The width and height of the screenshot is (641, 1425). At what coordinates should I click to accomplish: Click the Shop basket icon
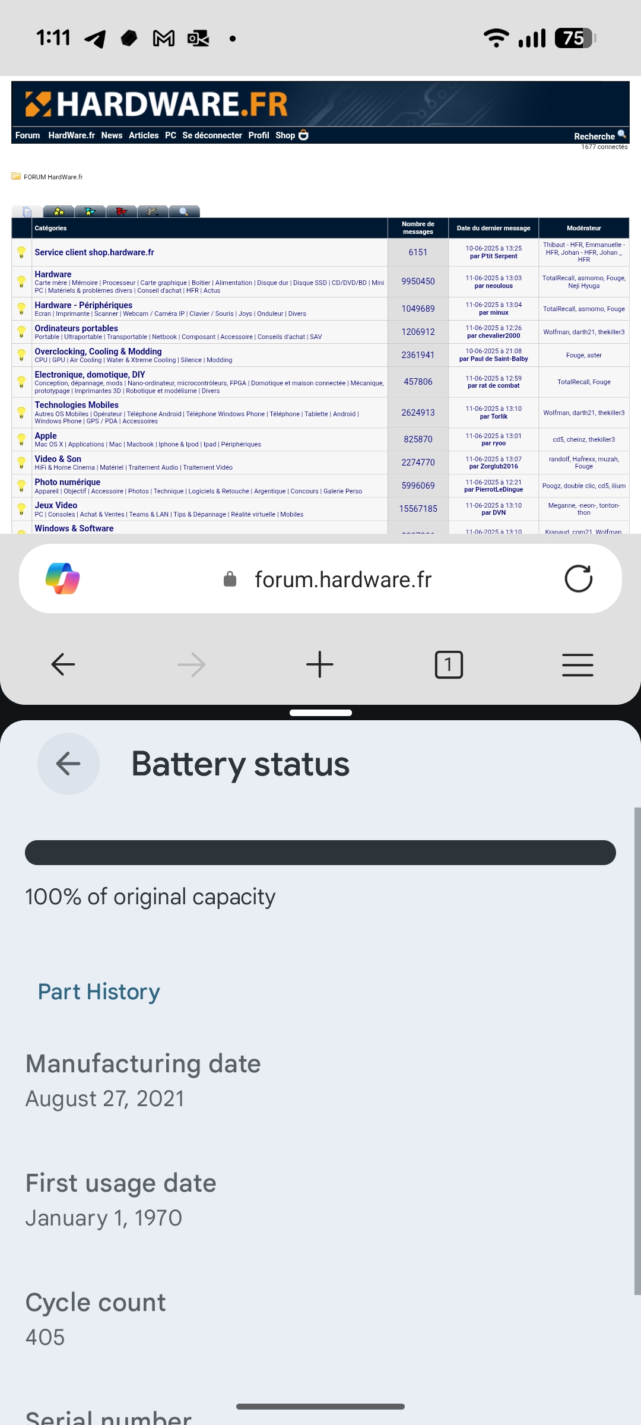coord(303,135)
